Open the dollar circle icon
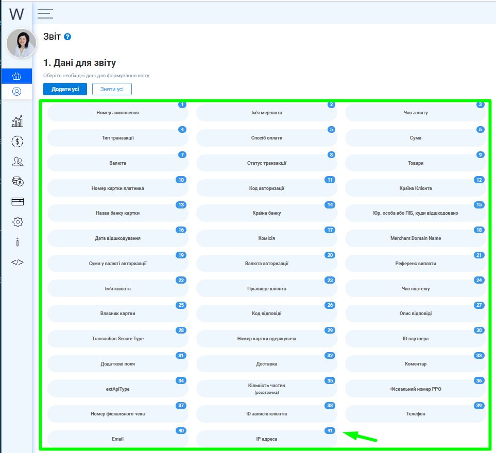 pos(18,142)
